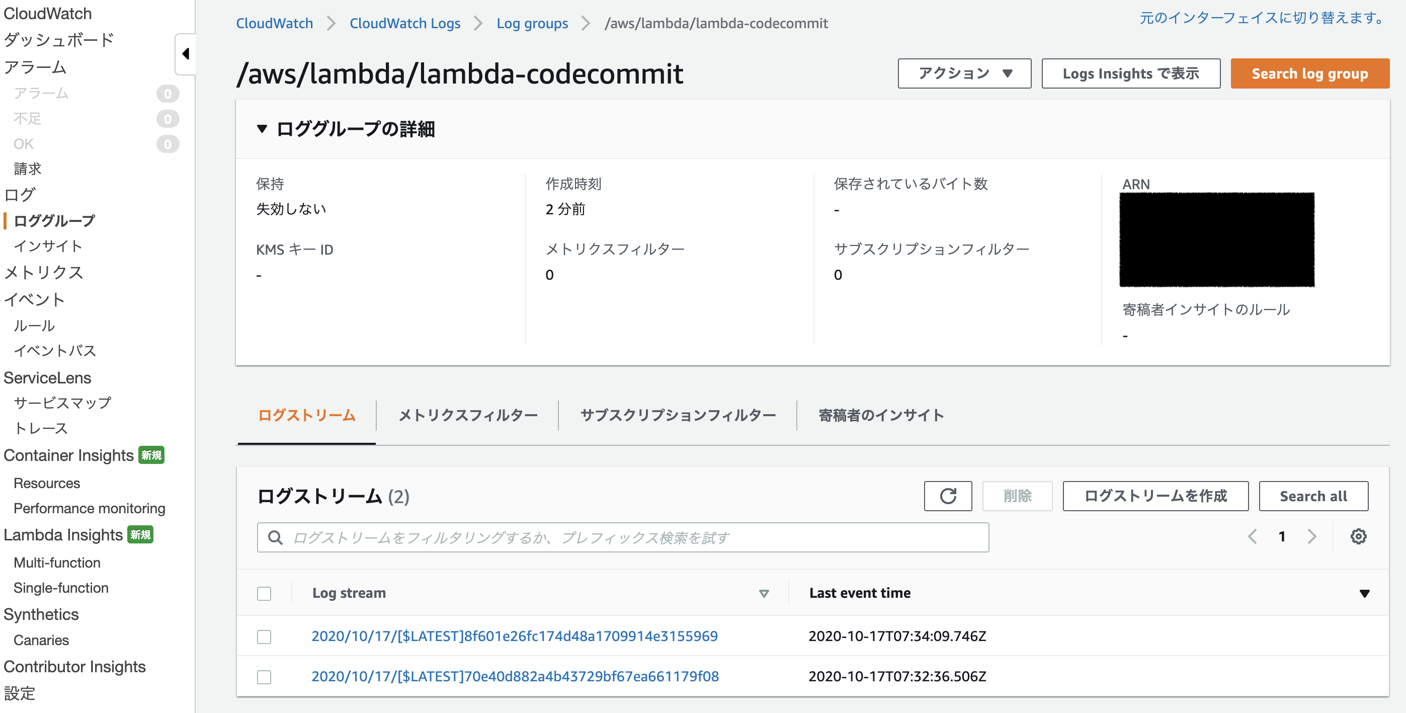Open Canaries under Synthetics
The height and width of the screenshot is (713, 1406).
[x=41, y=641]
